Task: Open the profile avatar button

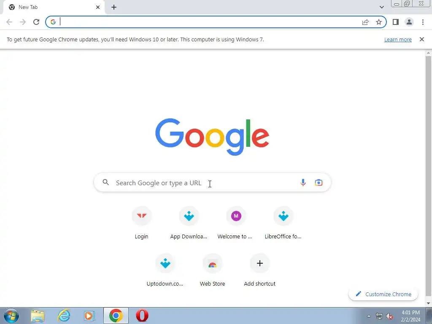Action: (x=409, y=22)
